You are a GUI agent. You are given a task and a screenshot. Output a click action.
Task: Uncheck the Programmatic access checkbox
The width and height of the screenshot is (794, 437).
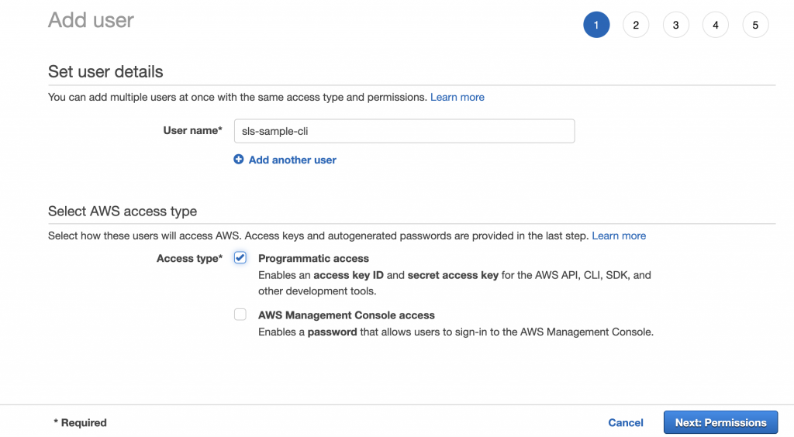pyautogui.click(x=240, y=258)
